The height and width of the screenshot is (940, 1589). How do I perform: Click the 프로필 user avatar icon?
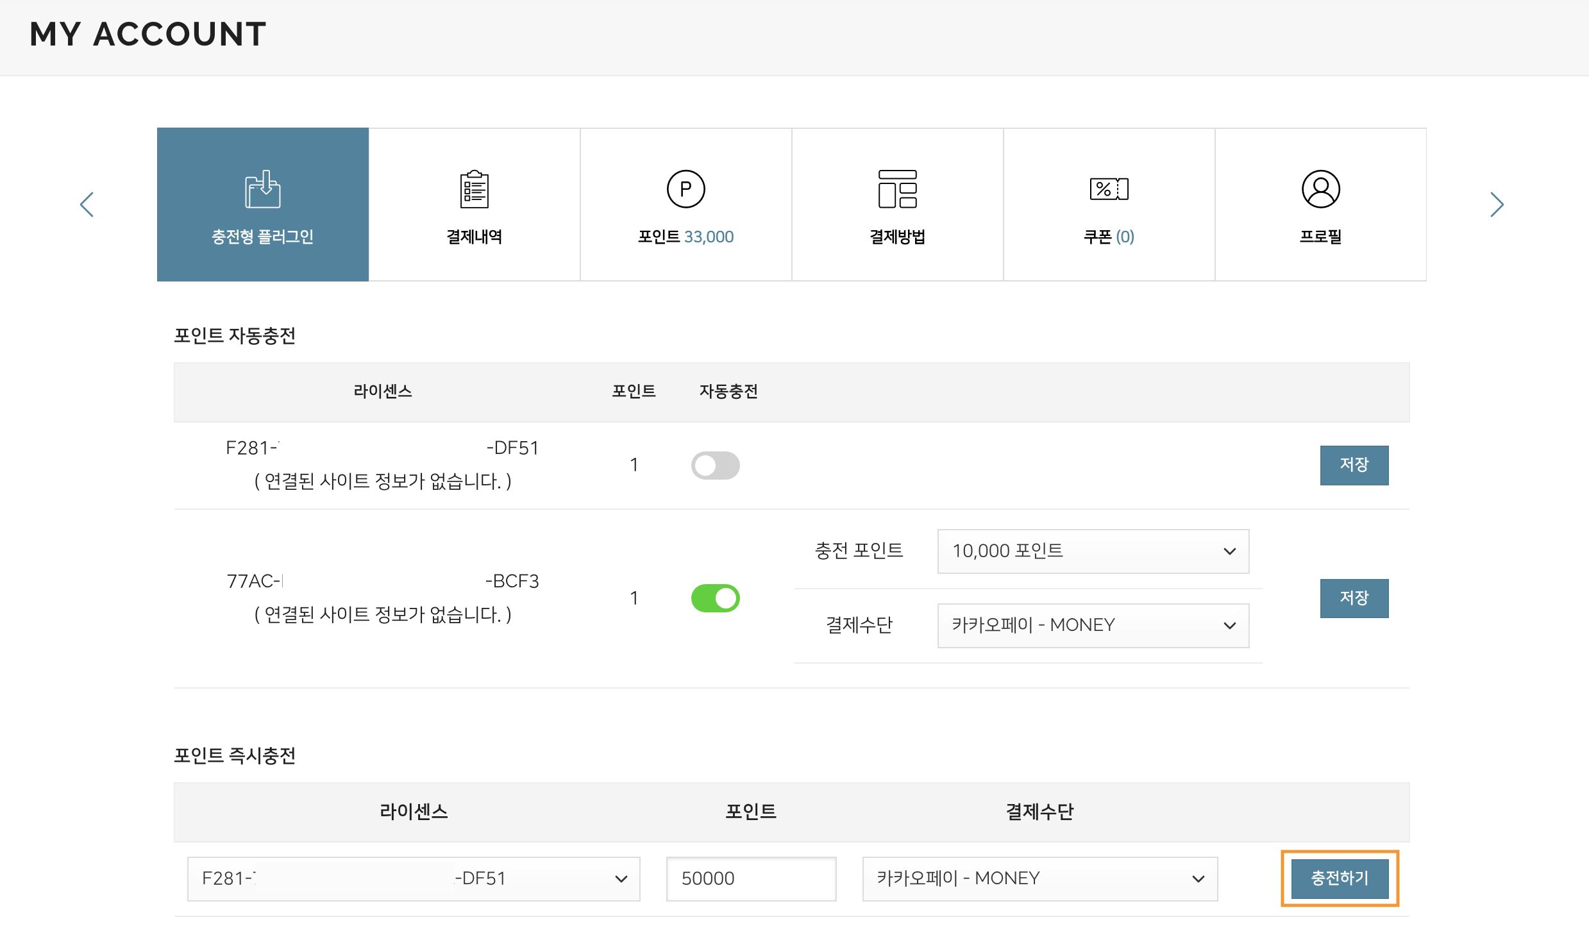(1321, 189)
